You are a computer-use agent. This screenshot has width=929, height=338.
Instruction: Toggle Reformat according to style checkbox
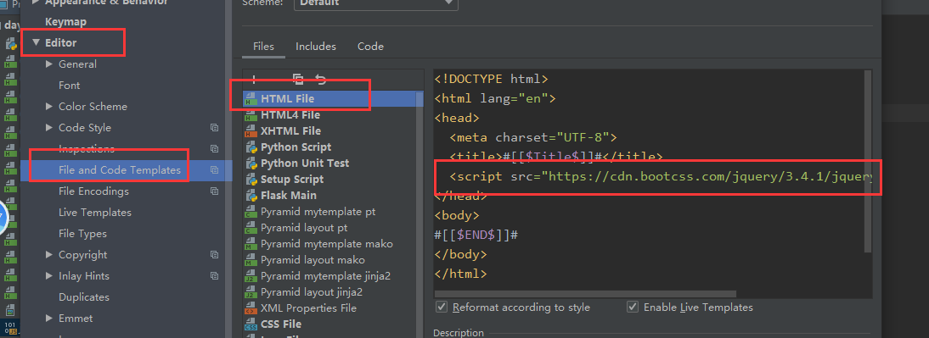[442, 308]
